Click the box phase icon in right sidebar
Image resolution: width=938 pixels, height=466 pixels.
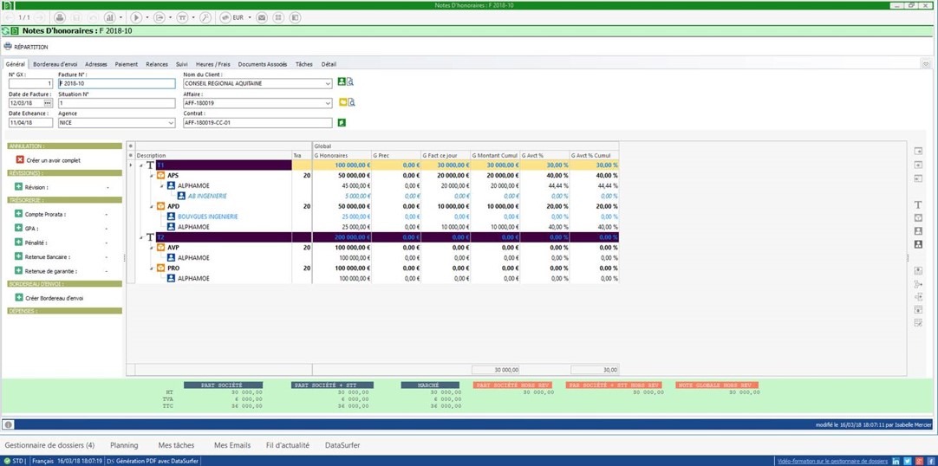[x=918, y=218]
